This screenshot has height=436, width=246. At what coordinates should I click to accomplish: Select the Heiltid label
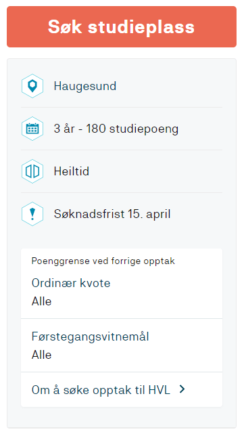(72, 171)
